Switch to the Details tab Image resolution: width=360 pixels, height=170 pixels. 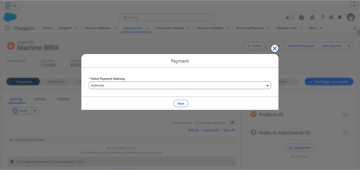(40, 99)
